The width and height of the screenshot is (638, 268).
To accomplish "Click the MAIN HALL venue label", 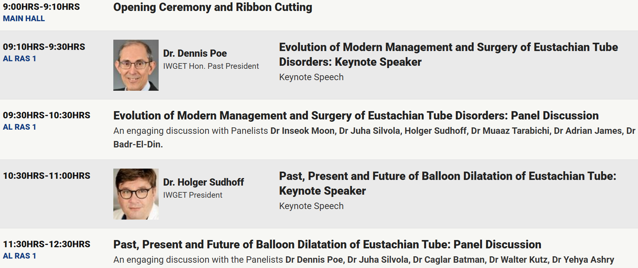I will (24, 19).
